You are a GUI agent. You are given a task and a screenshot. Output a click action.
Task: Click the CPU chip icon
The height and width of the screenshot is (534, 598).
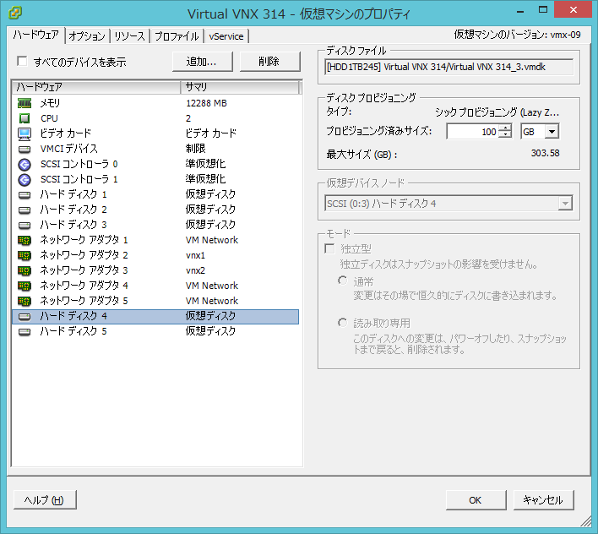pyautogui.click(x=24, y=118)
